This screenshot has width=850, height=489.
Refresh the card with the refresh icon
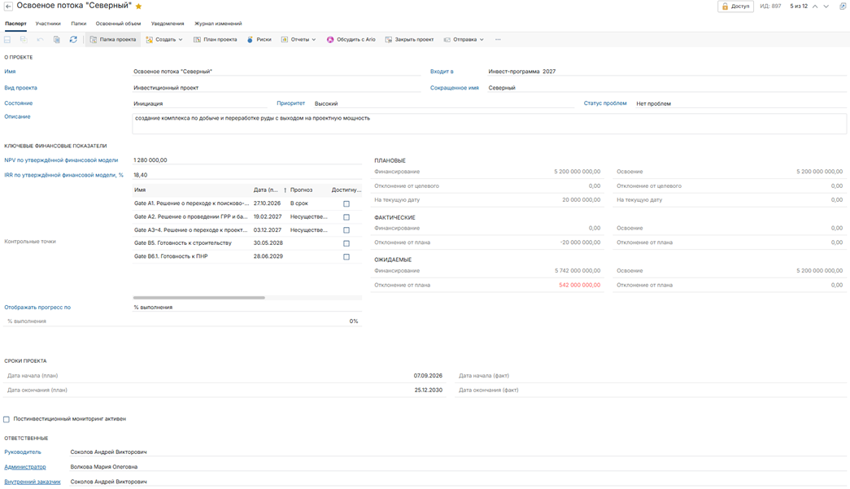pyautogui.click(x=73, y=40)
